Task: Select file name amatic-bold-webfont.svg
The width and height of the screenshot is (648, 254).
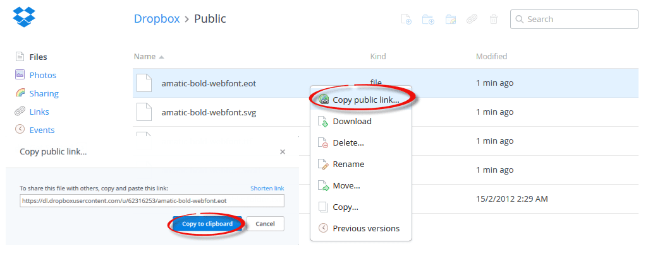Action: [209, 112]
